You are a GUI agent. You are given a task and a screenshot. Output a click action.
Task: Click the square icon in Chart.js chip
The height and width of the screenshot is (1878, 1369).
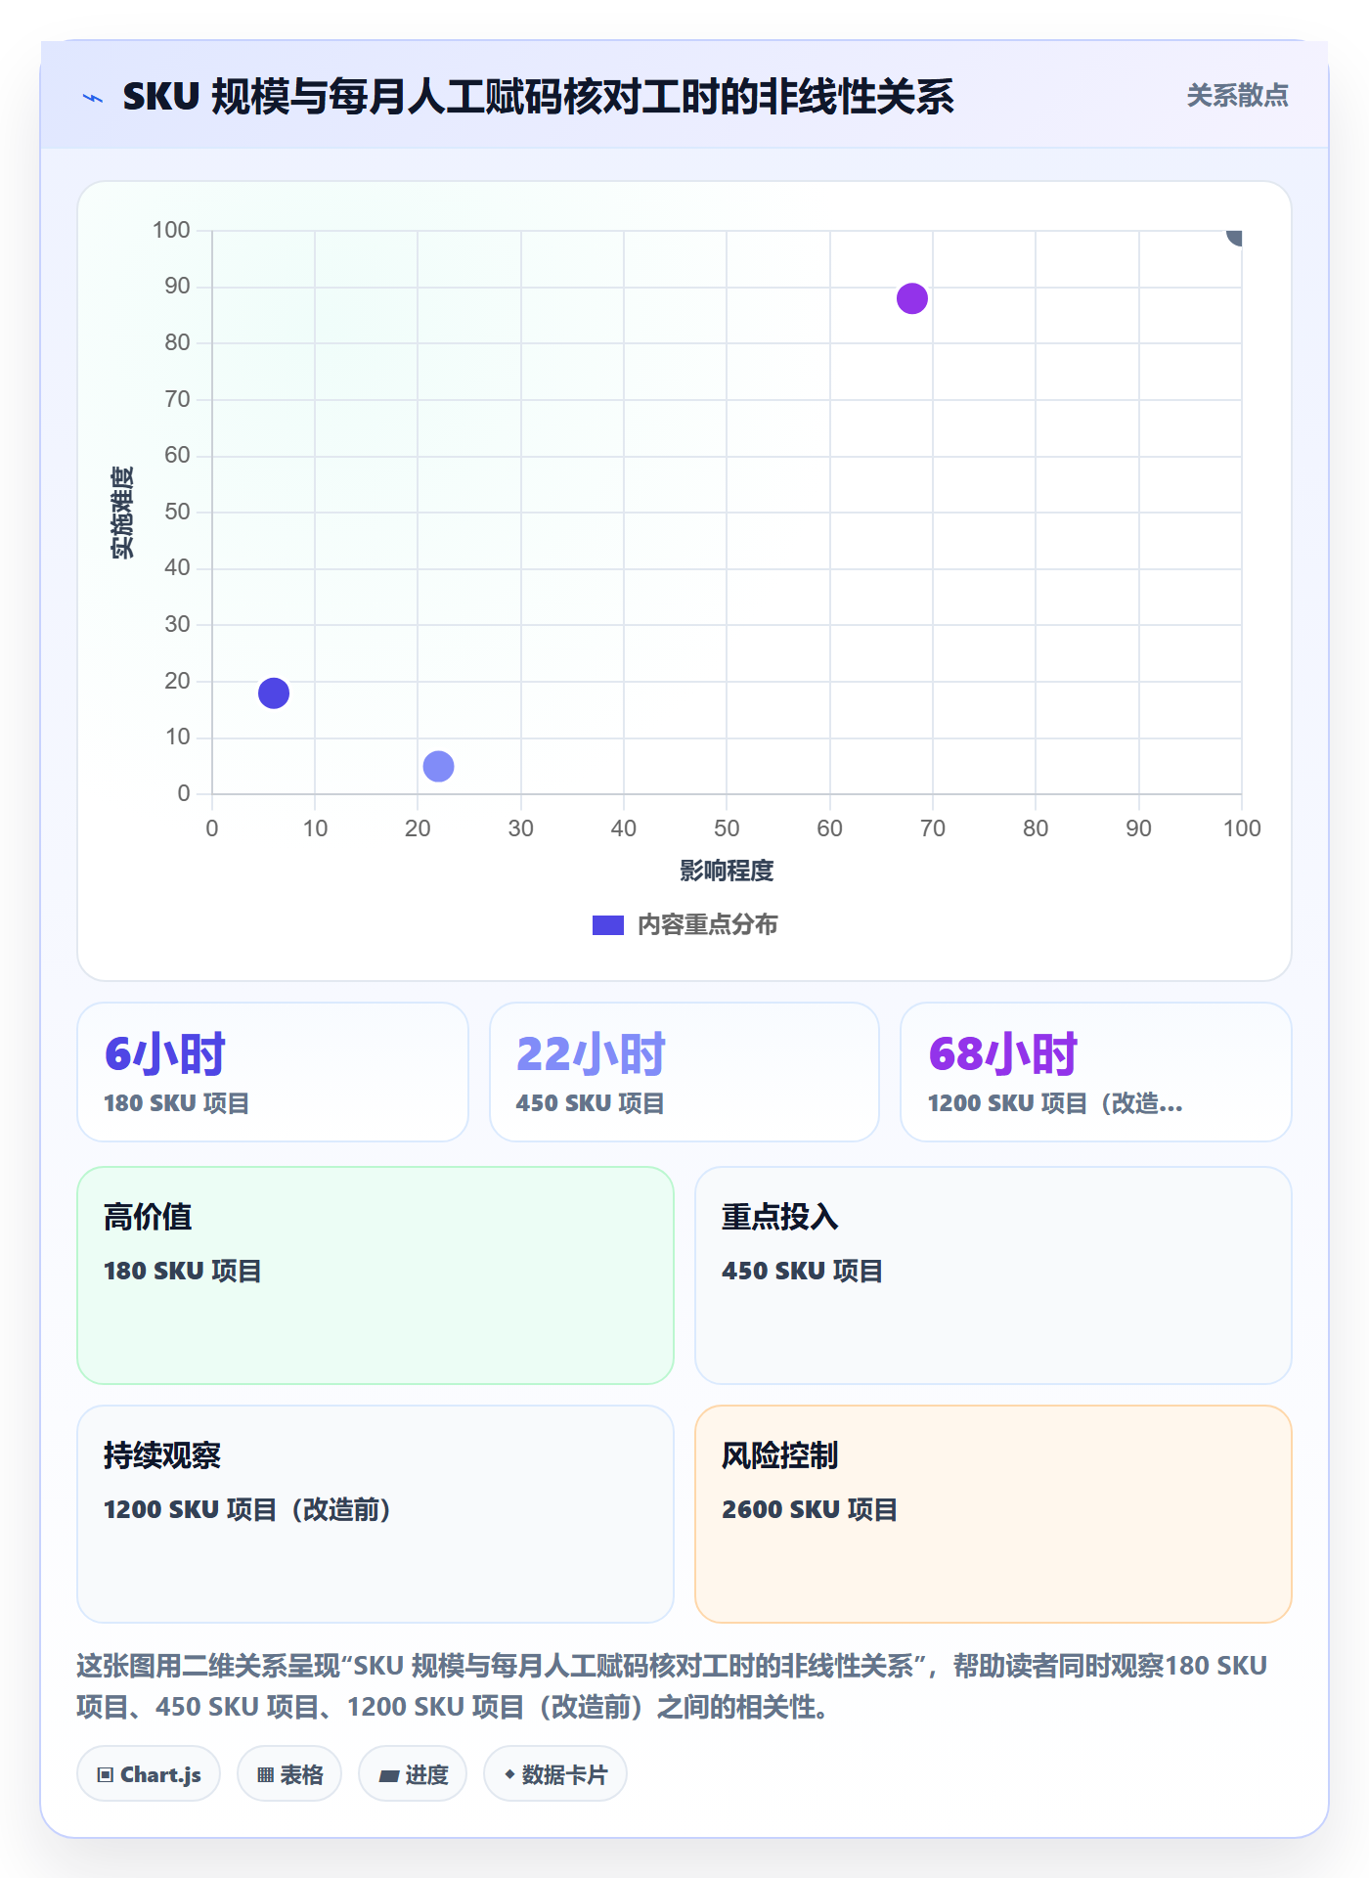pos(106,1775)
